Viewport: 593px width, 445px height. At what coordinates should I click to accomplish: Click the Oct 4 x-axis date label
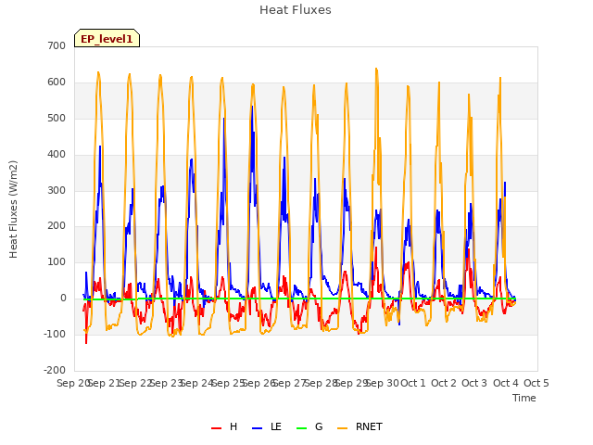(x=506, y=383)
